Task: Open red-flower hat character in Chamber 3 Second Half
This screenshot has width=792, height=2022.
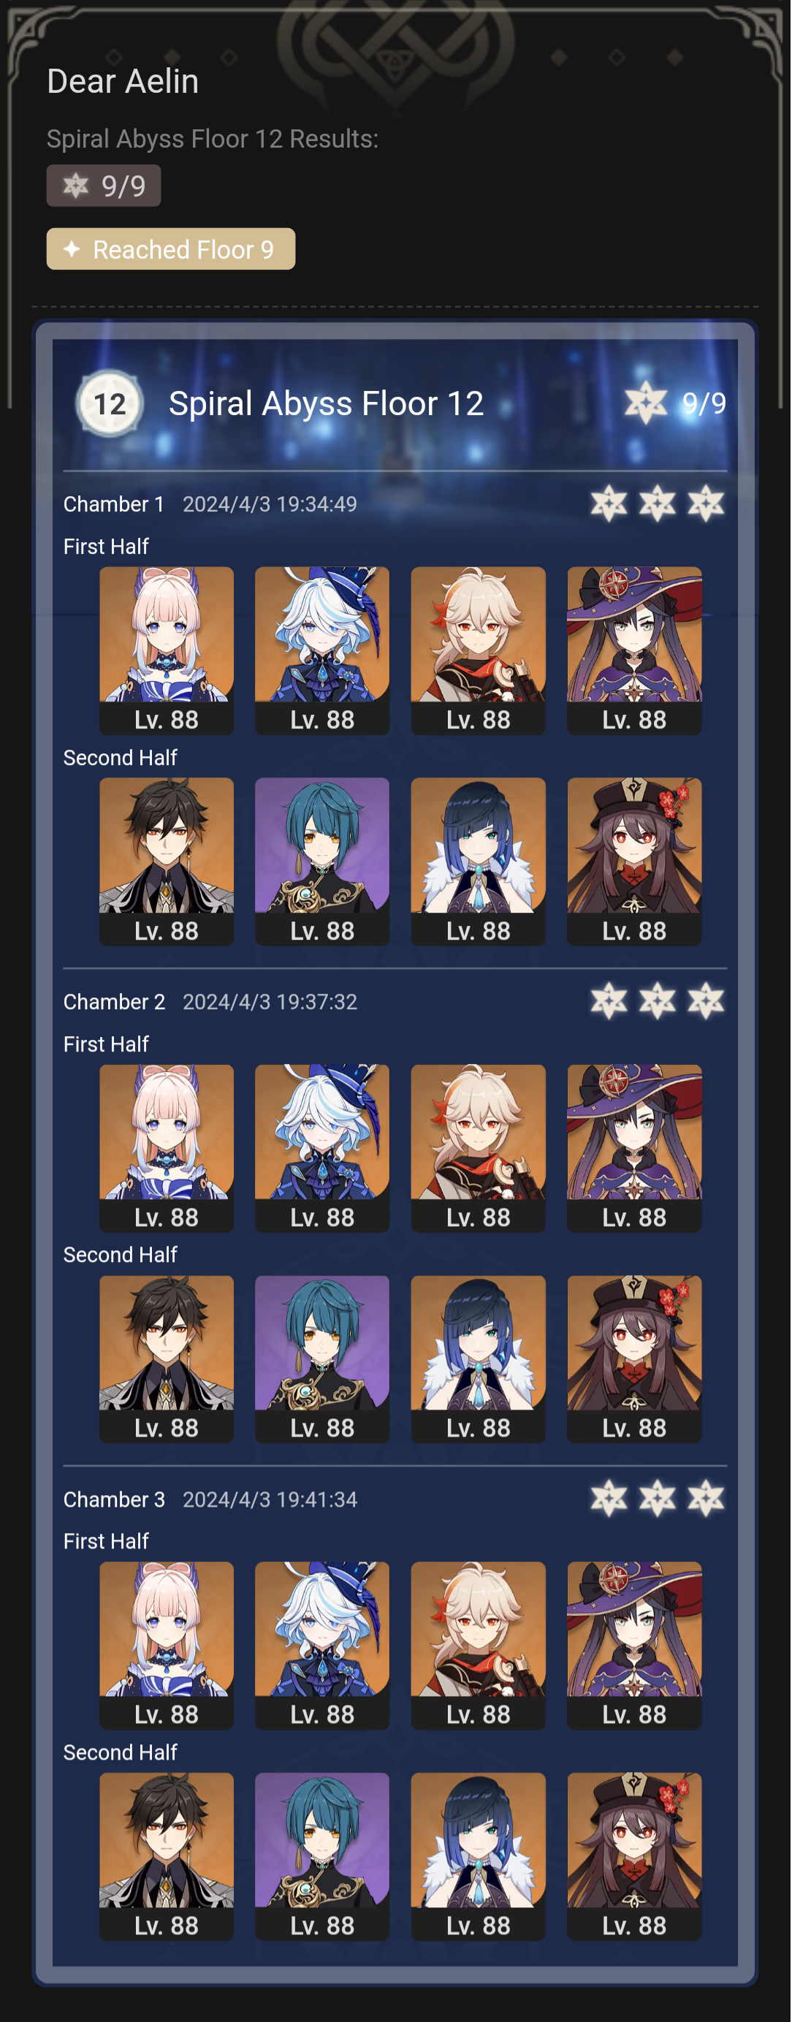Action: click(634, 1856)
